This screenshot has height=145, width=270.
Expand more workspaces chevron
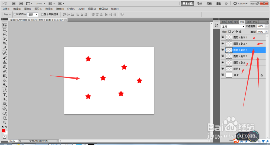(x=226, y=3)
